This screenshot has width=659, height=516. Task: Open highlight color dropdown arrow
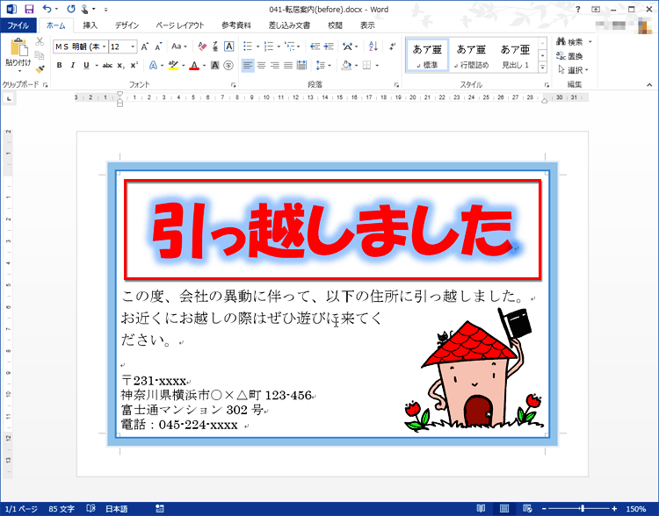tap(184, 66)
